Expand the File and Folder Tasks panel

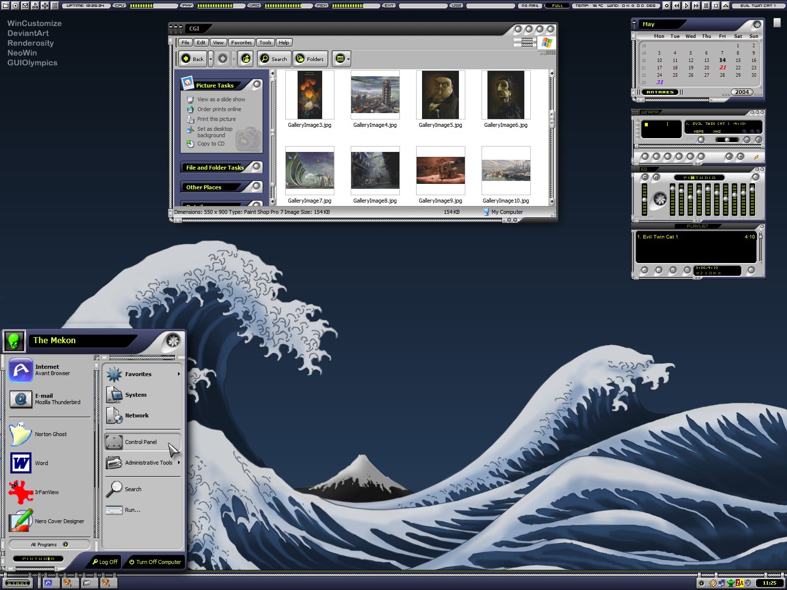coord(256,167)
